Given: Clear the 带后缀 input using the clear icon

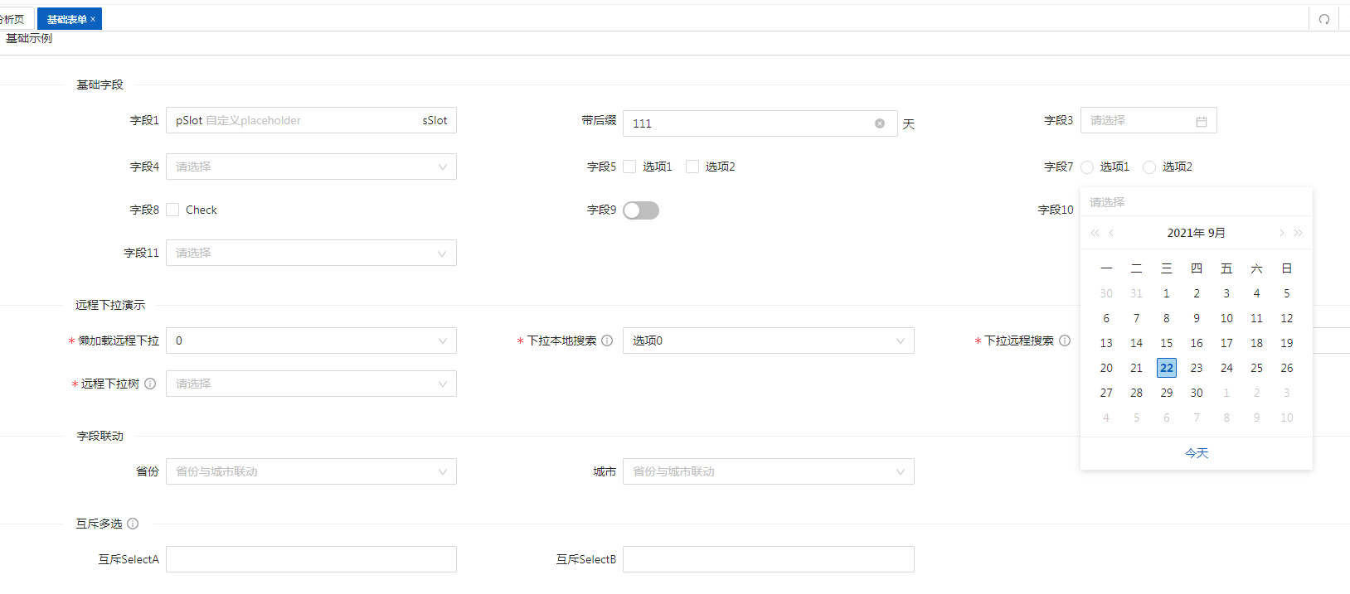Looking at the screenshot, I should 880,123.
